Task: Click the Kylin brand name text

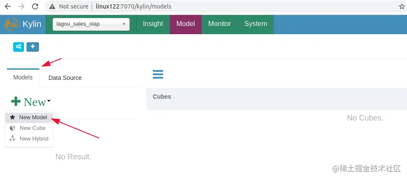Action: click(x=32, y=24)
